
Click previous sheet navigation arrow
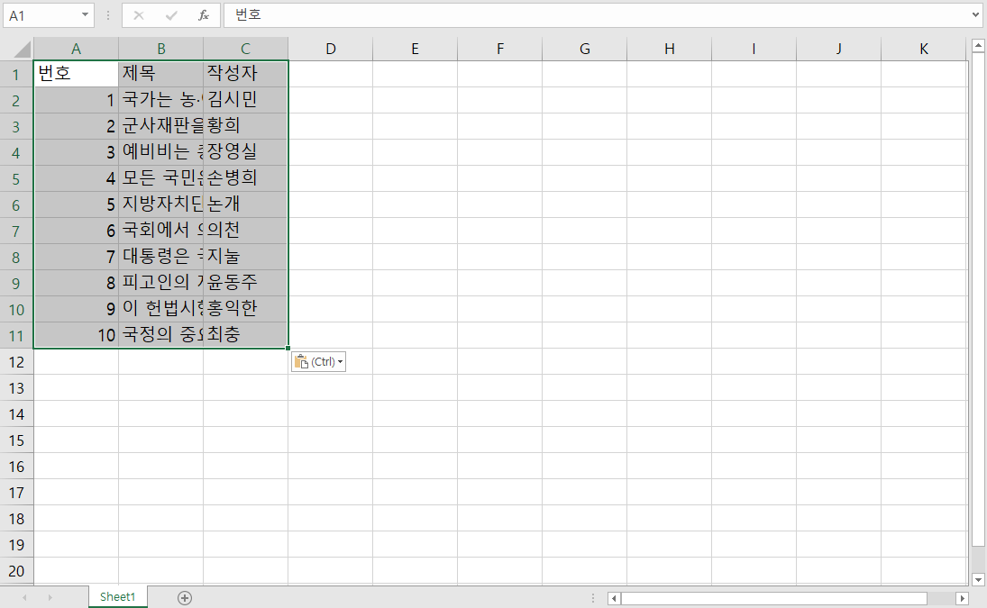pos(24,598)
